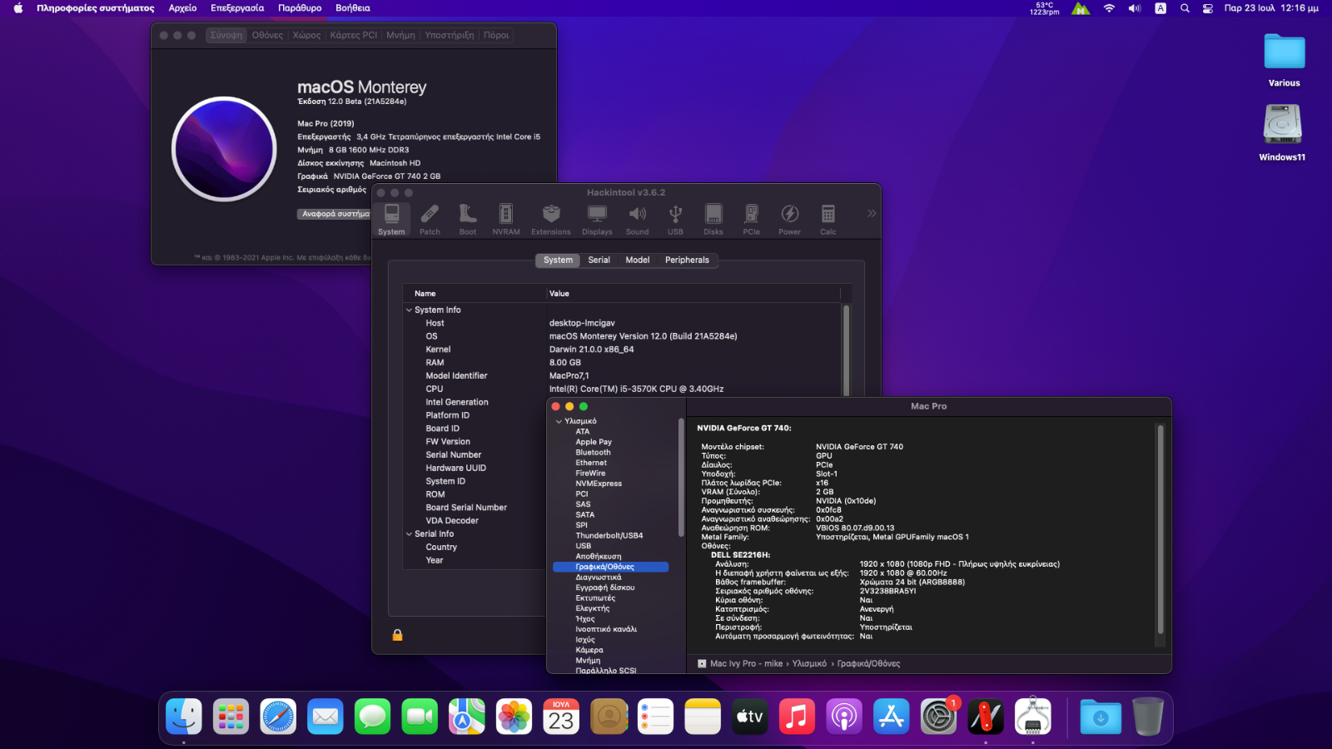This screenshot has height=749, width=1332.
Task: Select Thunderbolt/USB4 in the sidebar
Action: click(609, 536)
